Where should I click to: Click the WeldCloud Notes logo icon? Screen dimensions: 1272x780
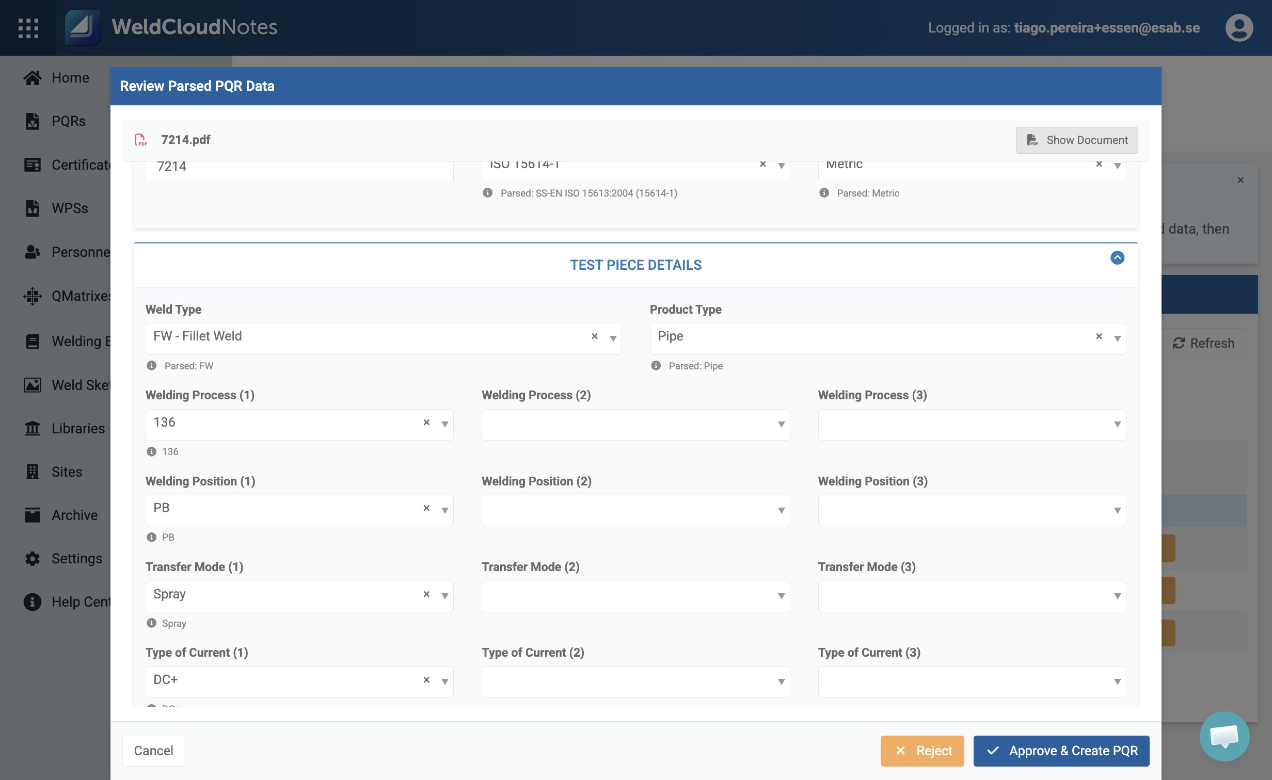click(x=83, y=28)
